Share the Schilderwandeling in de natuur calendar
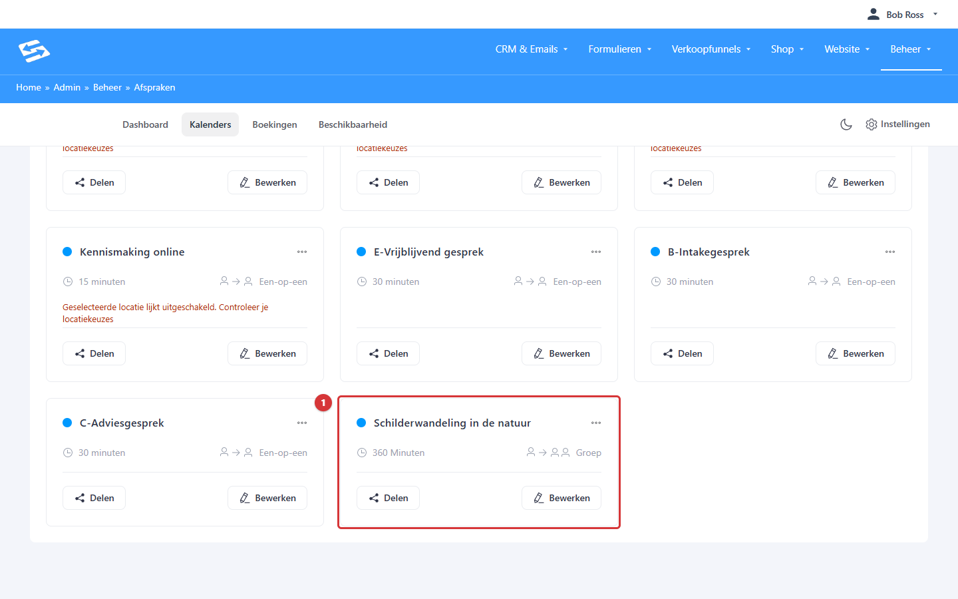 coord(388,498)
